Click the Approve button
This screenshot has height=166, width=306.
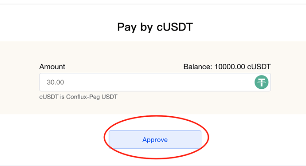coord(155,140)
